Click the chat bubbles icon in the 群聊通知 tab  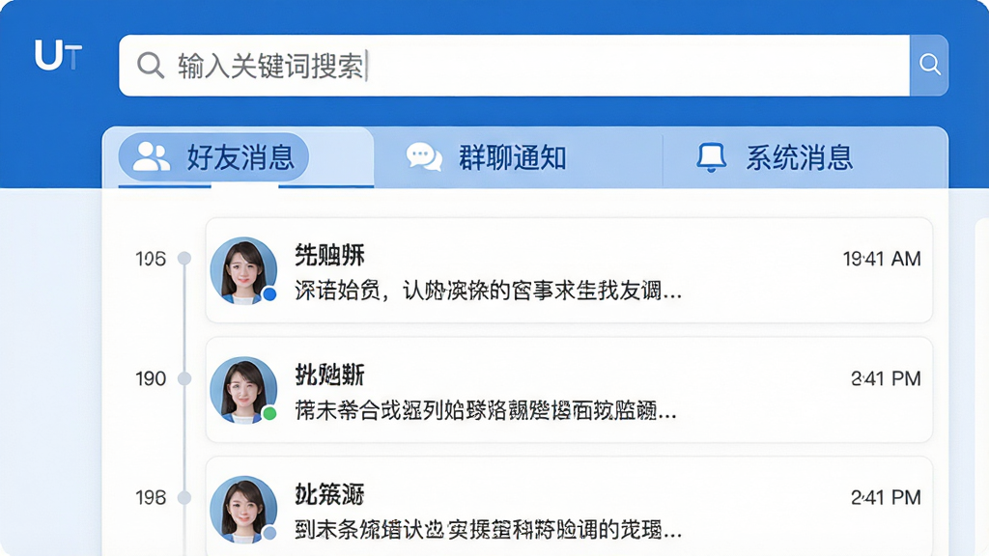tap(424, 157)
